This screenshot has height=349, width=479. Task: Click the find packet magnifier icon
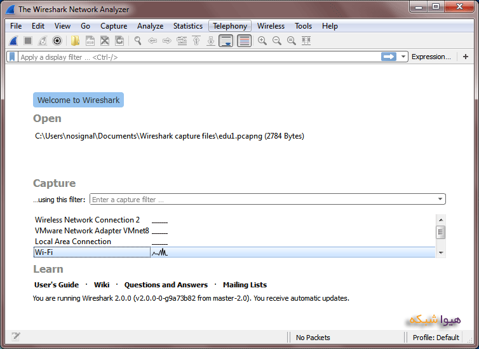[137, 41]
